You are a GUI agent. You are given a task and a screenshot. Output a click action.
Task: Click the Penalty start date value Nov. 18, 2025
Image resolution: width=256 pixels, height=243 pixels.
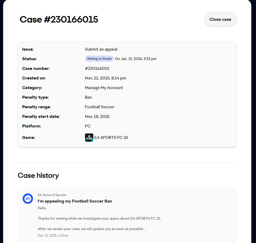pyautogui.click(x=97, y=116)
